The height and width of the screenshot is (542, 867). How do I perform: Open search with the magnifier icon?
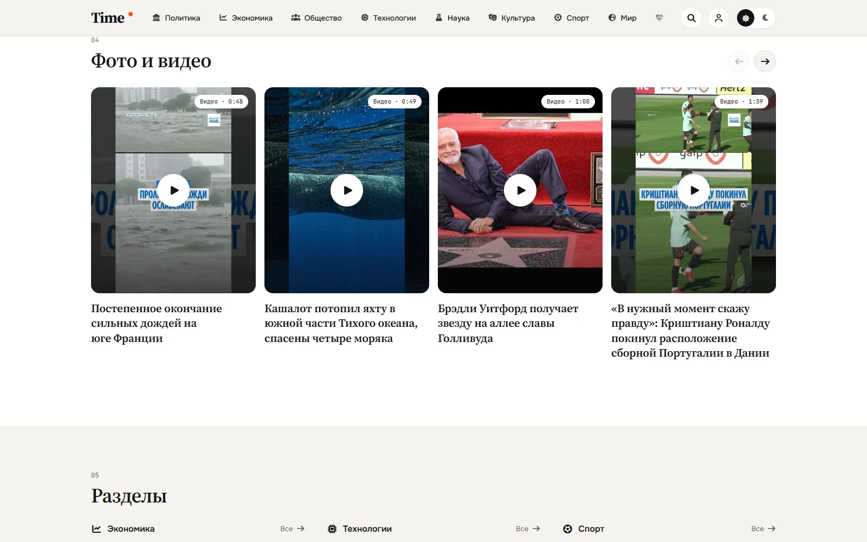691,18
